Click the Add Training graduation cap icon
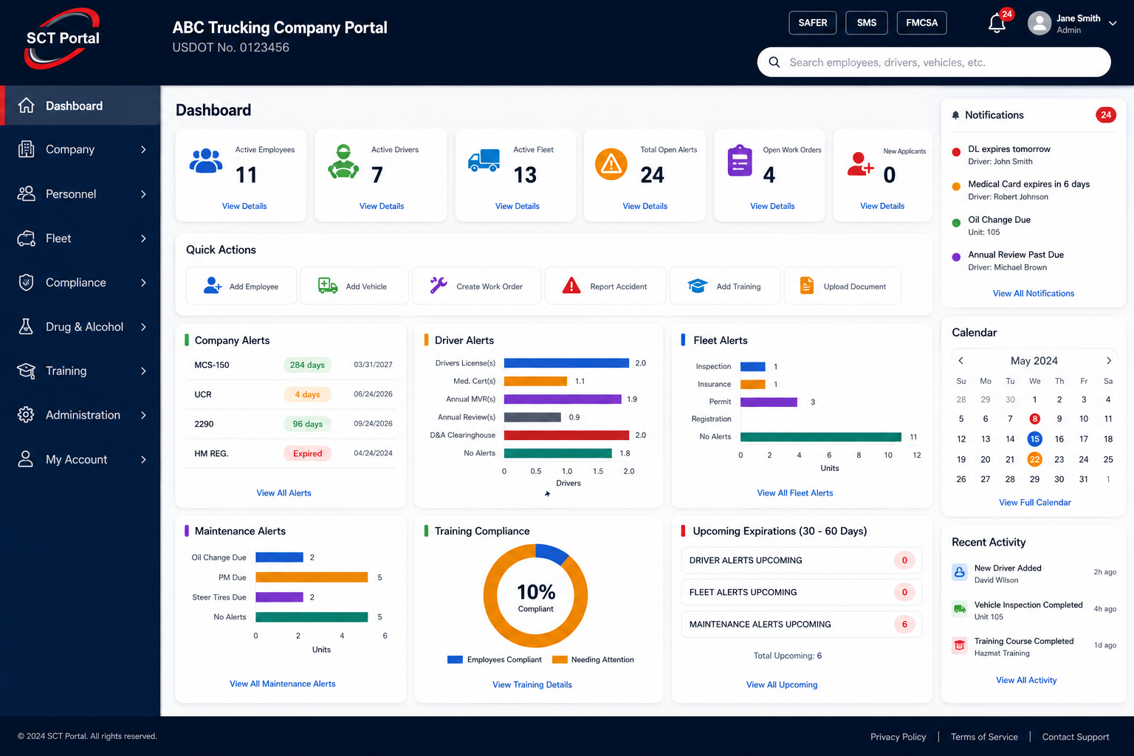Screen dimensions: 1134x756 click(698, 286)
